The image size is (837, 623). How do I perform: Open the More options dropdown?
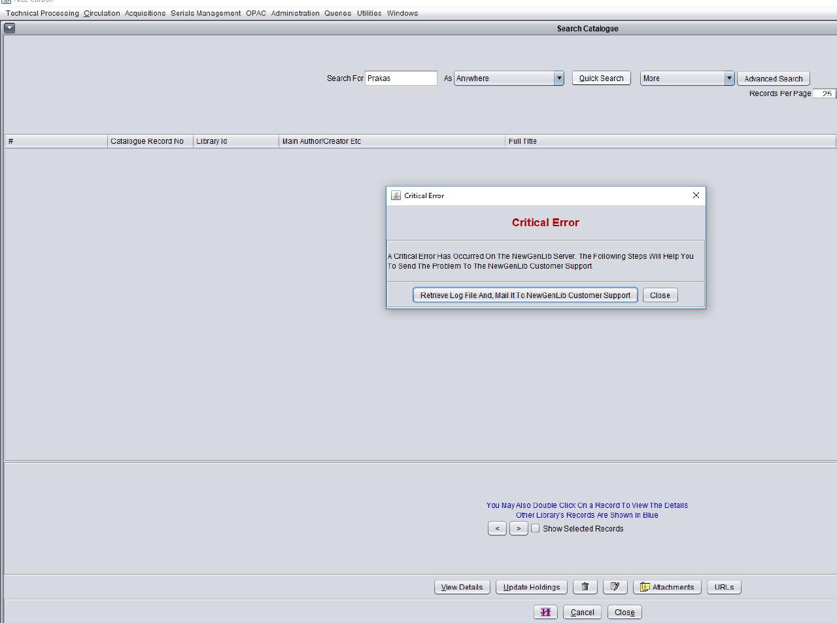coord(728,78)
